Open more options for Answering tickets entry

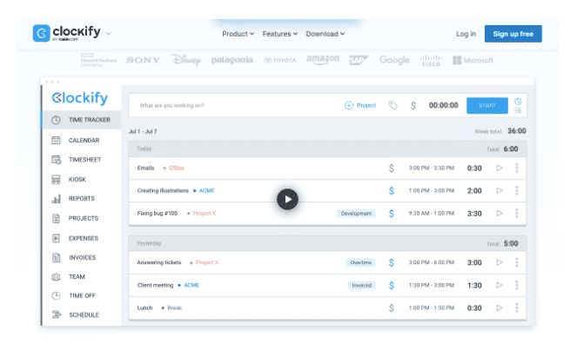point(517,262)
